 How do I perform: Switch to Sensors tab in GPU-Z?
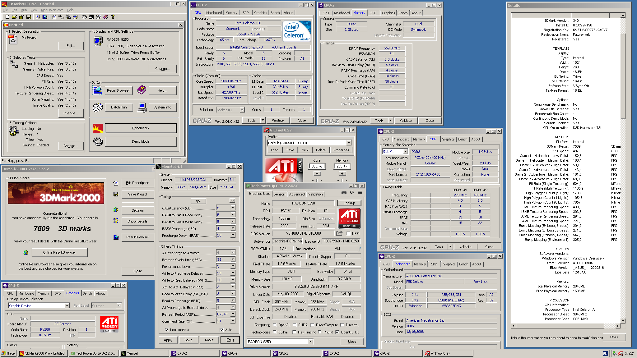point(280,194)
